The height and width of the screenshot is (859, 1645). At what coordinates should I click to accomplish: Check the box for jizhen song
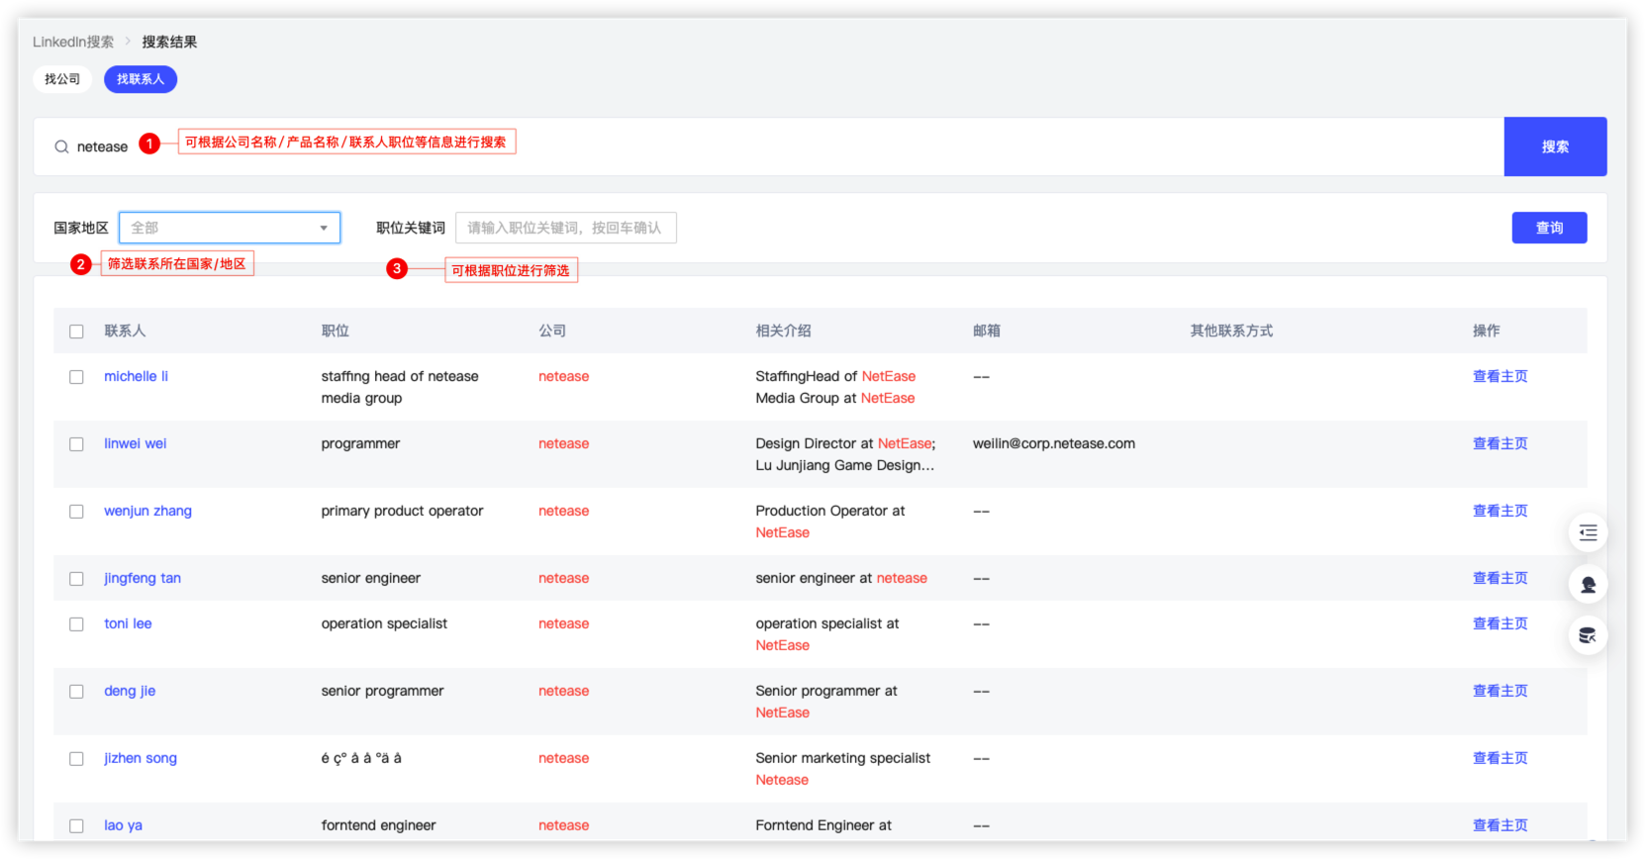[76, 759]
